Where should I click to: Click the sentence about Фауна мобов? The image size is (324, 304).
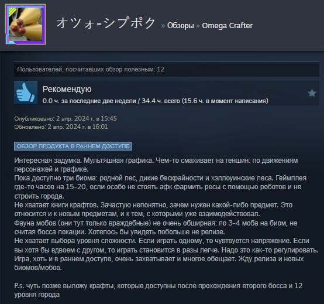pyautogui.click(x=156, y=227)
